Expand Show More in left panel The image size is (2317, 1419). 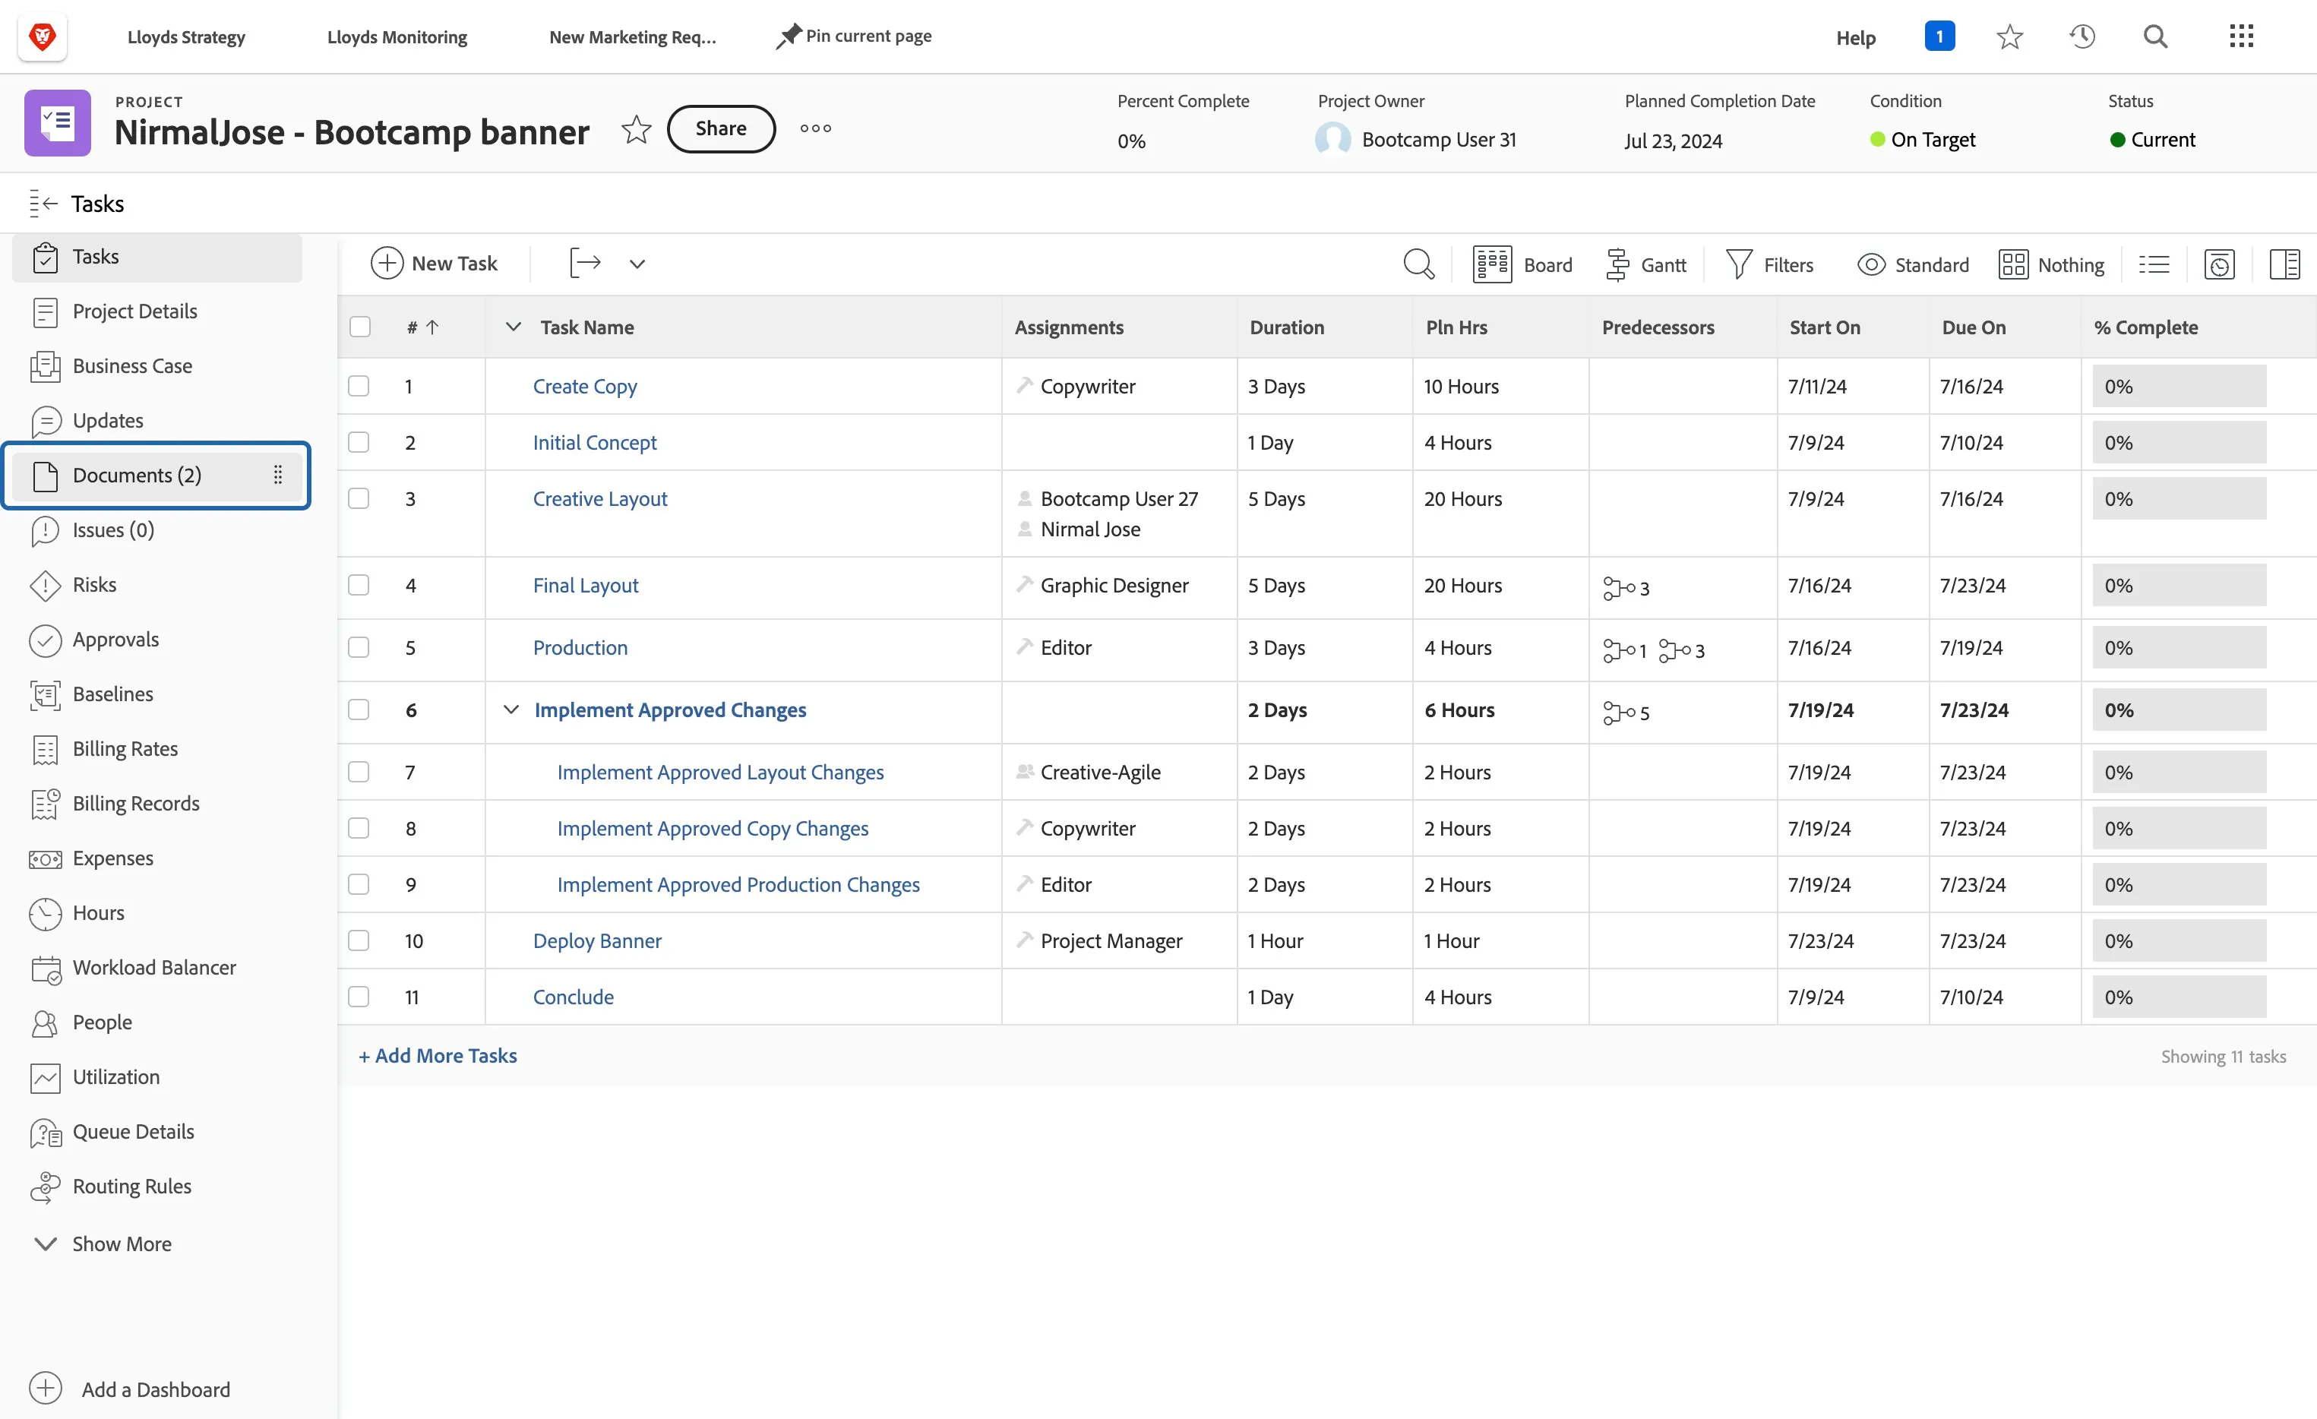tap(103, 1244)
